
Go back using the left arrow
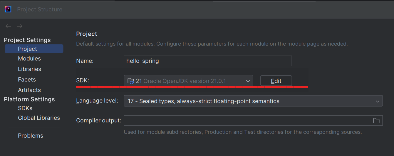tap(8, 26)
